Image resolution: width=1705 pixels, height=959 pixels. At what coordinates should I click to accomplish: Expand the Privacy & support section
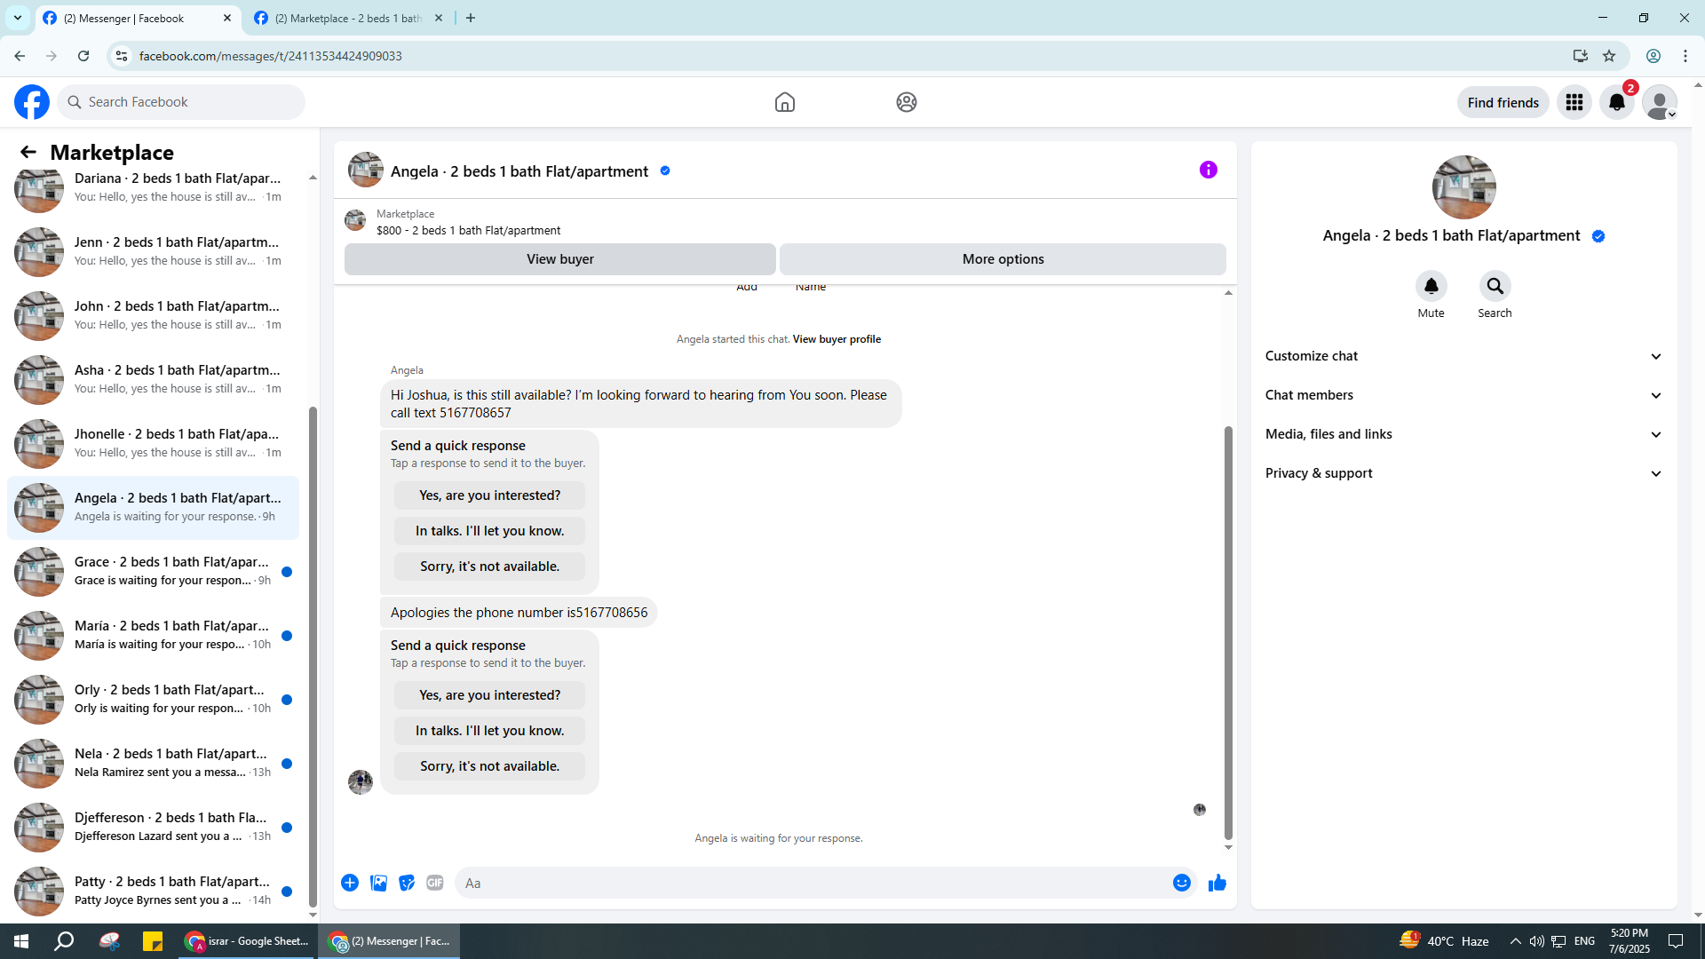pyautogui.click(x=1463, y=473)
